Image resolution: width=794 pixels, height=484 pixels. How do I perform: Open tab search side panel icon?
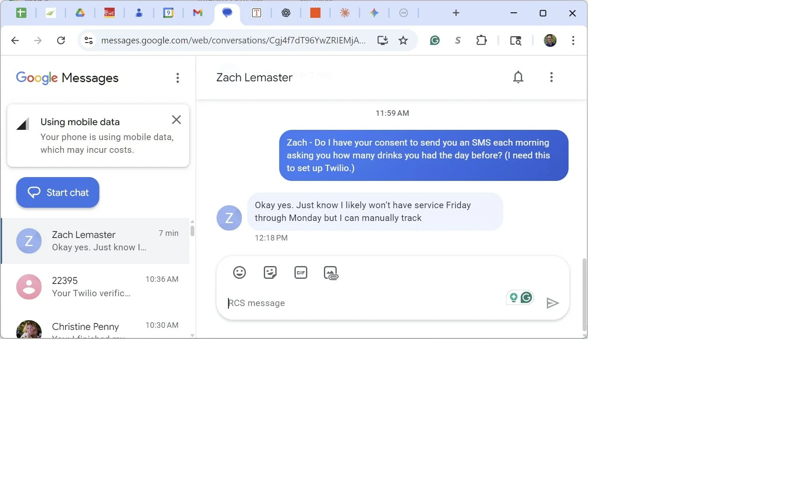516,40
